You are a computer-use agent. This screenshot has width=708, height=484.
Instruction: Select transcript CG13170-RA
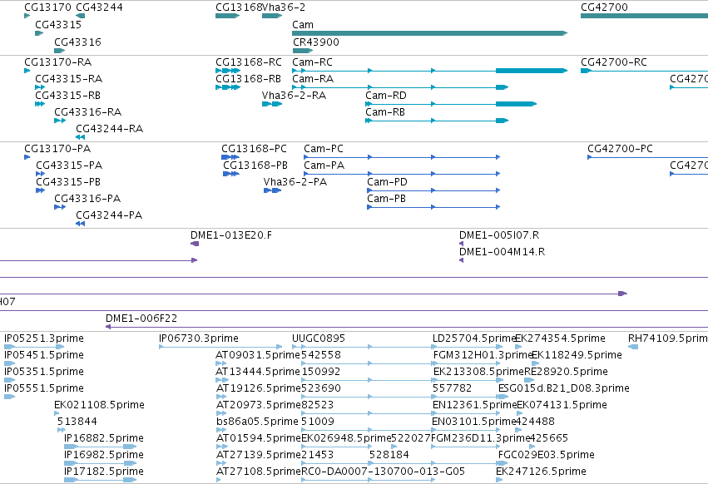57,62
